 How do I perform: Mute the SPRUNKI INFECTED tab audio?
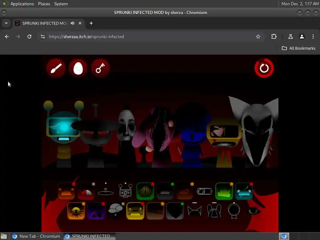pyautogui.click(x=72, y=23)
